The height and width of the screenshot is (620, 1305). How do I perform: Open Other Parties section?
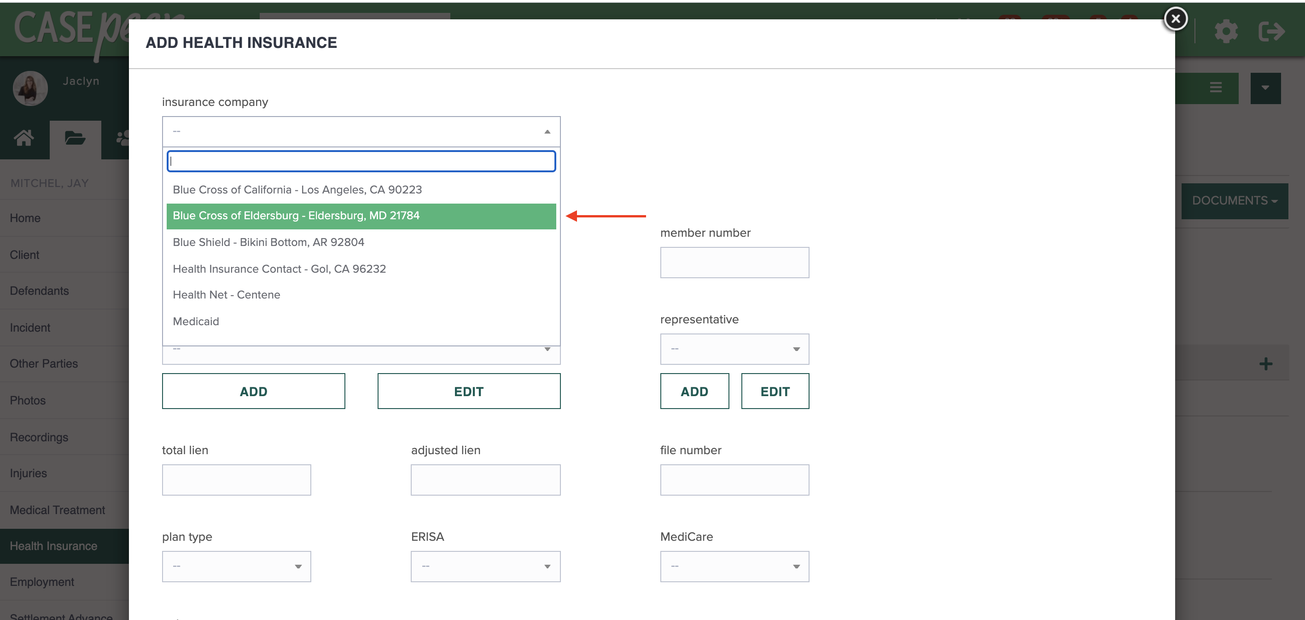[x=64, y=364]
